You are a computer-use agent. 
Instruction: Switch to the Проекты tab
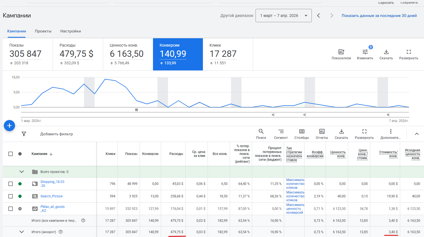43,31
